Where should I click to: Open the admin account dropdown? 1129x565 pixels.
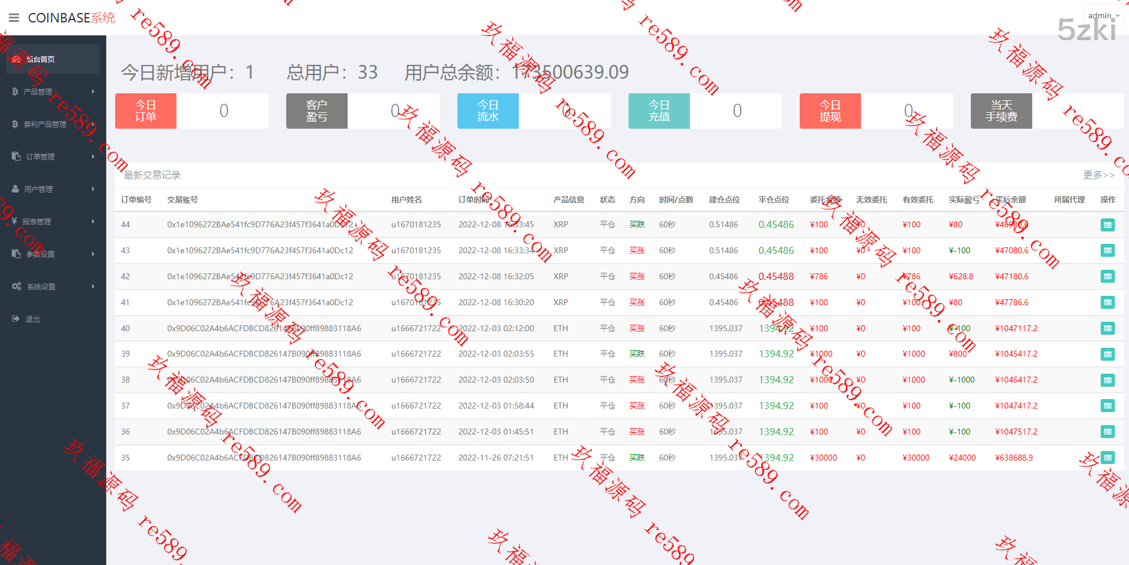(1103, 16)
